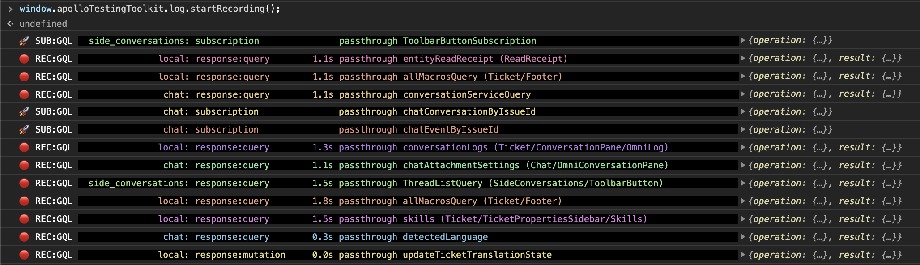Expand object on chatConversationByIssueId row
920x265 pixels.
[x=743, y=111]
